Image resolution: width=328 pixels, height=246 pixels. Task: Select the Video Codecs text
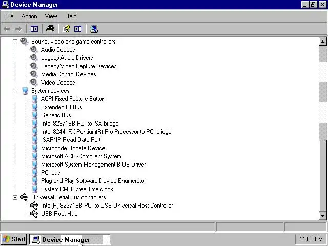[58, 83]
